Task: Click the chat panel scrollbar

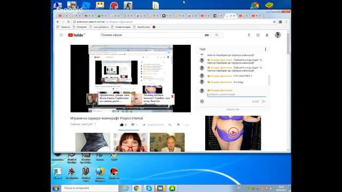Action: point(269,80)
